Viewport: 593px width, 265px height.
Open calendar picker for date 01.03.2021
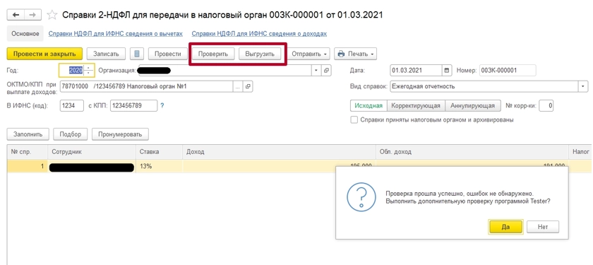447,71
